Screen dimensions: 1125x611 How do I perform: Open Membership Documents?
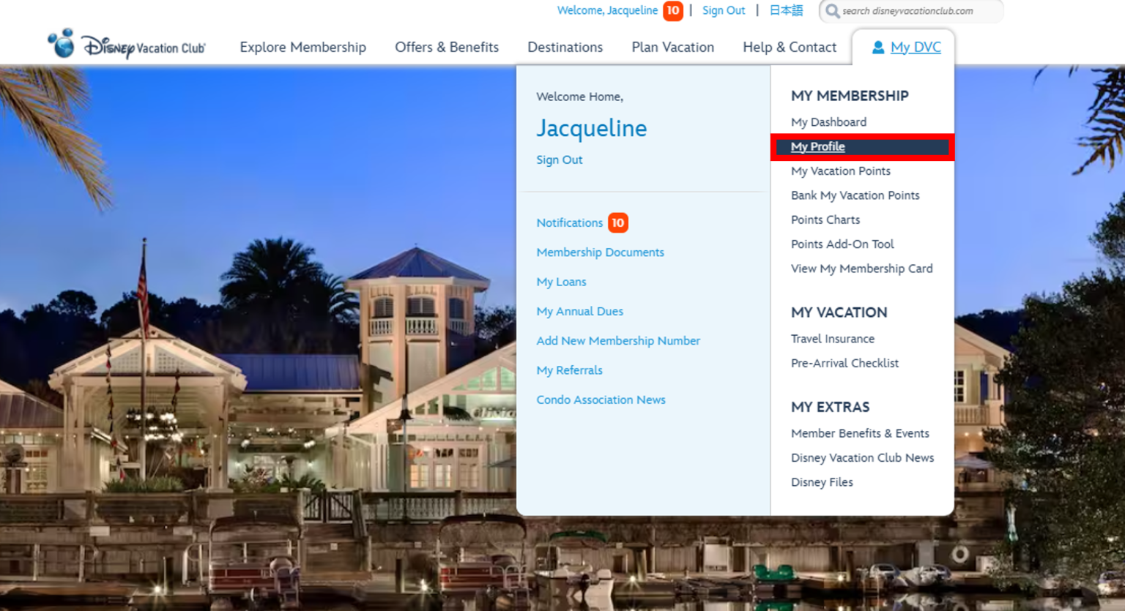[x=600, y=252]
